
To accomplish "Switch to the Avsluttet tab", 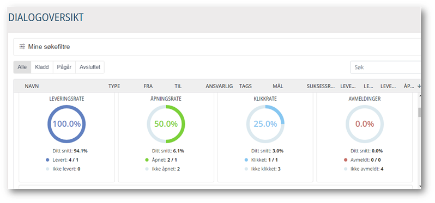I will click(x=90, y=67).
